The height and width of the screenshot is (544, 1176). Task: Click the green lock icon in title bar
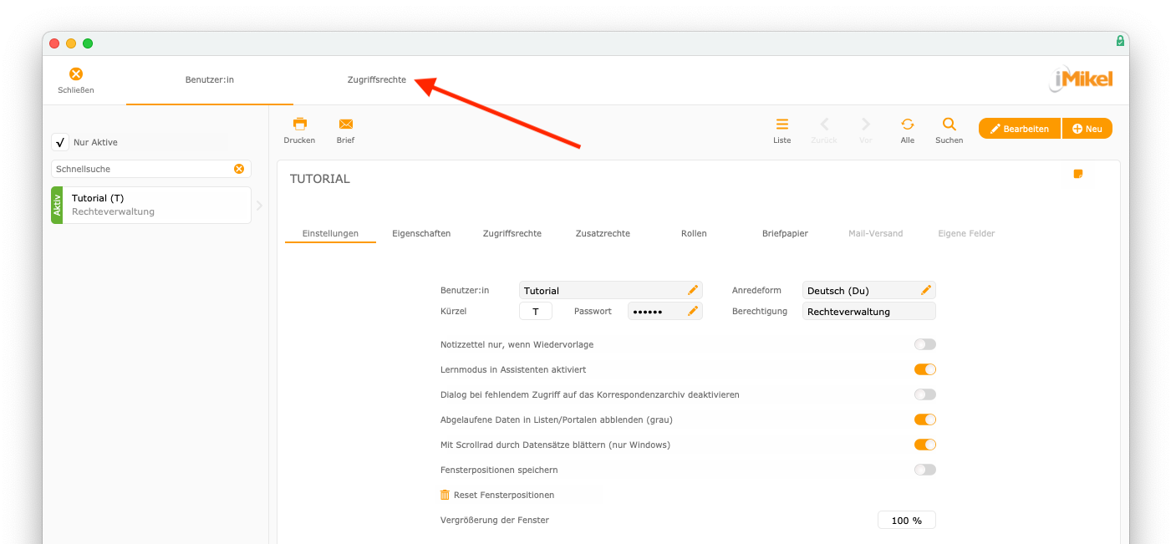point(1120,41)
